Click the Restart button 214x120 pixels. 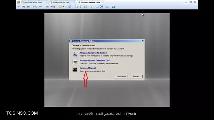[136, 77]
